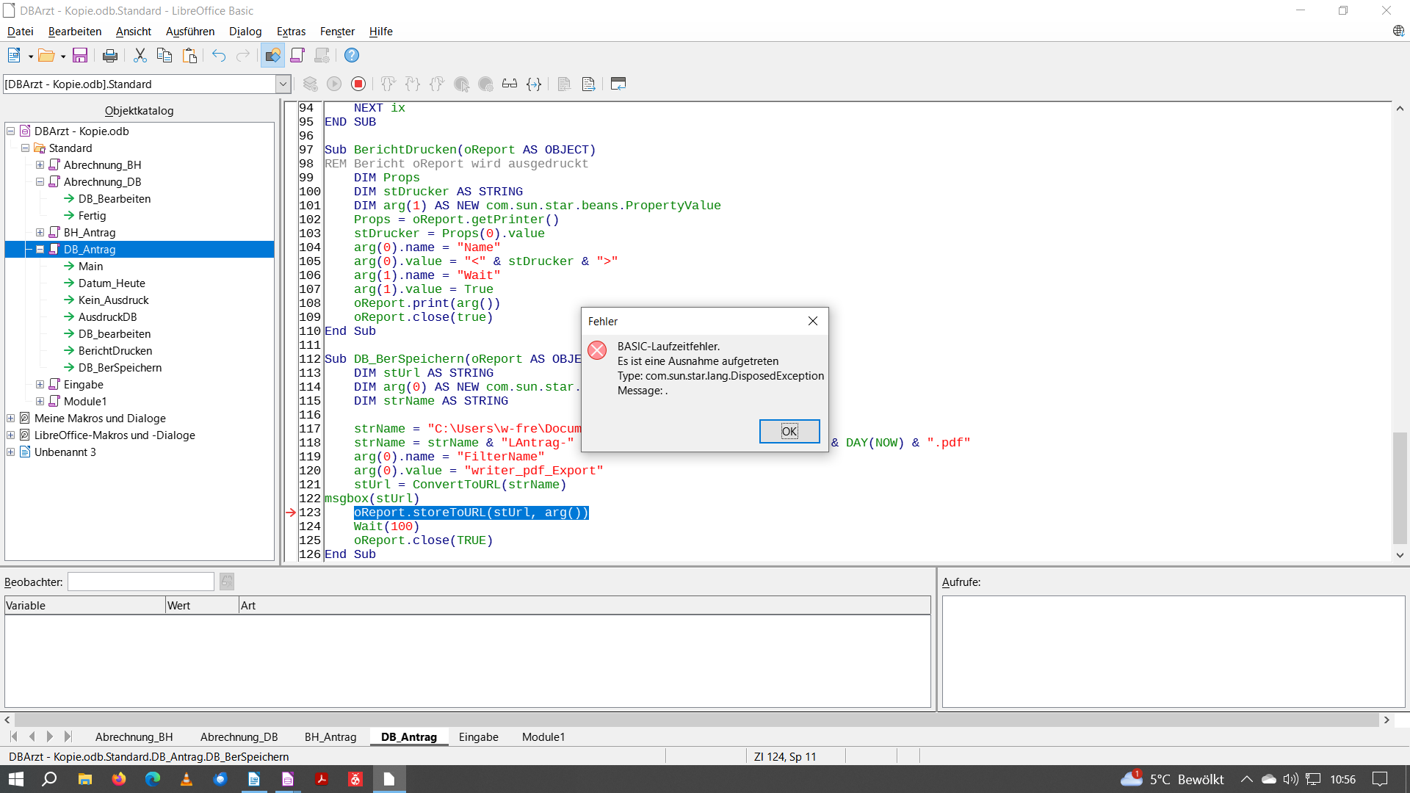This screenshot has height=793, width=1410.
Task: Close the Fehler error dialog
Action: [813, 321]
